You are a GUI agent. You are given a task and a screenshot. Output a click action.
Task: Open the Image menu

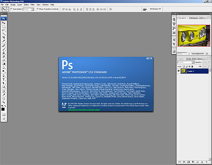[x=13, y=5]
